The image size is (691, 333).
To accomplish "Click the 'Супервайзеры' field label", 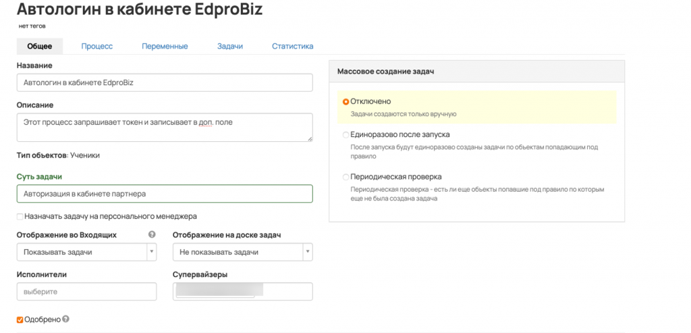I will tap(200, 274).
